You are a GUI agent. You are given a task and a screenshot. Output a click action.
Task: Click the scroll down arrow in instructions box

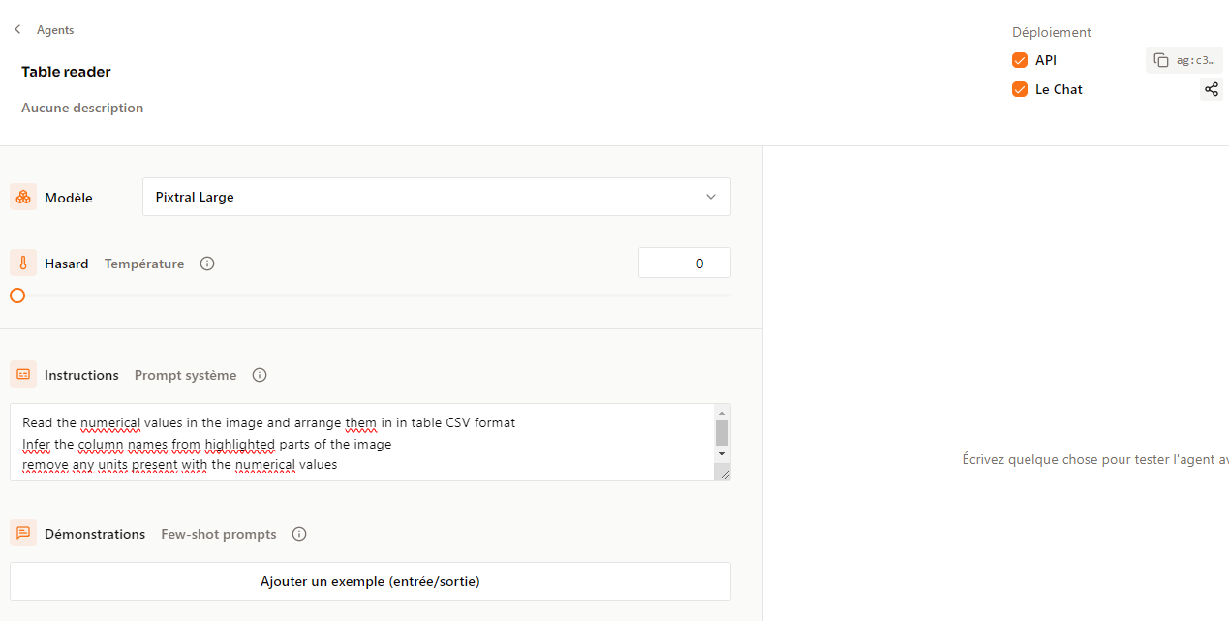tap(722, 453)
